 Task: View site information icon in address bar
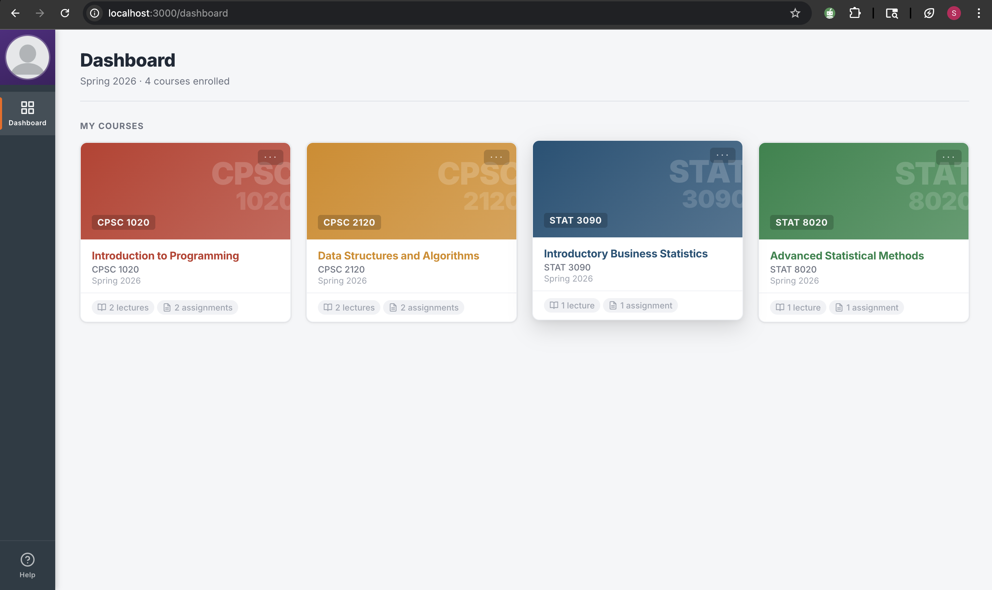[95, 13]
